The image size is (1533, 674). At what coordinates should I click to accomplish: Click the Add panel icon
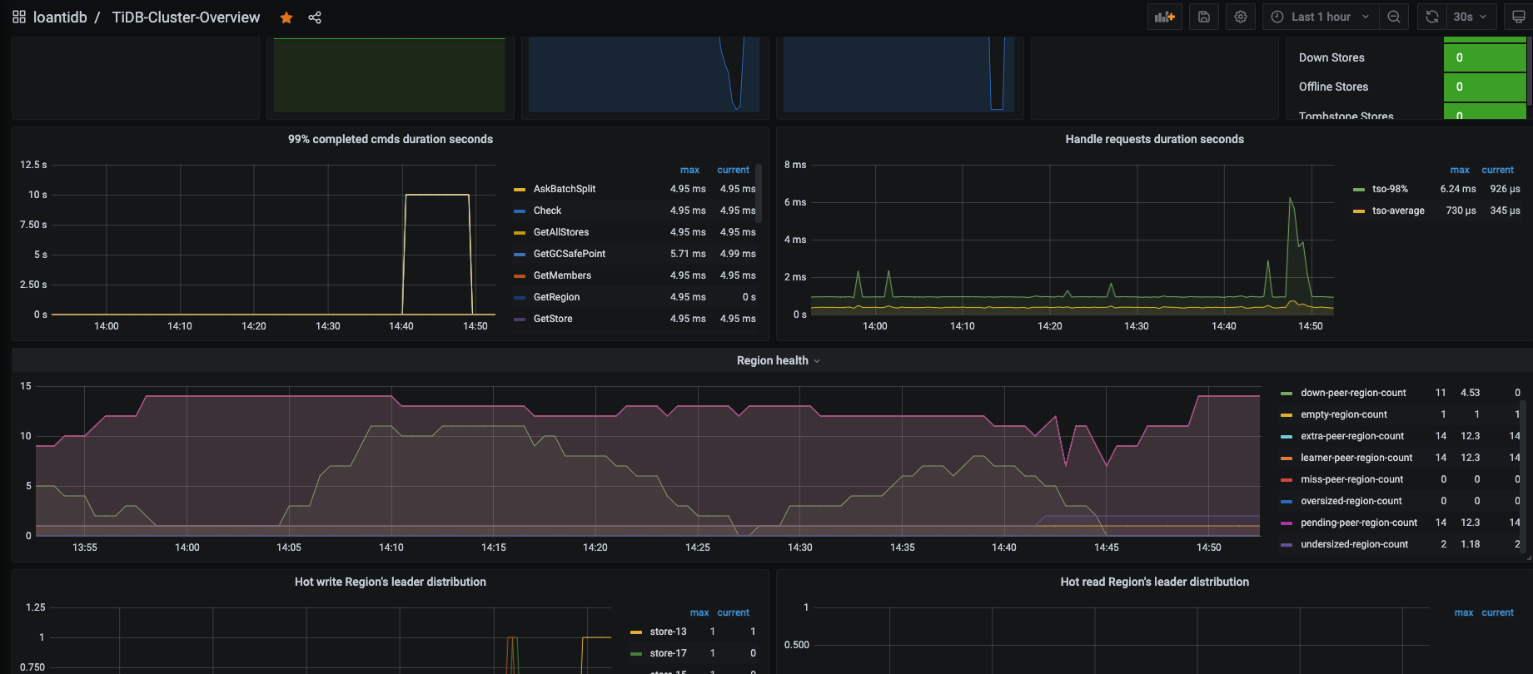pyautogui.click(x=1164, y=17)
